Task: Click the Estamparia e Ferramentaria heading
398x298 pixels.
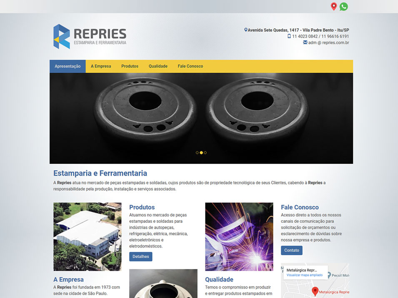Action: coord(100,173)
